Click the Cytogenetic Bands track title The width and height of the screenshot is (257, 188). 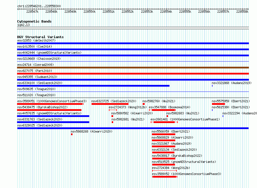click(34, 21)
